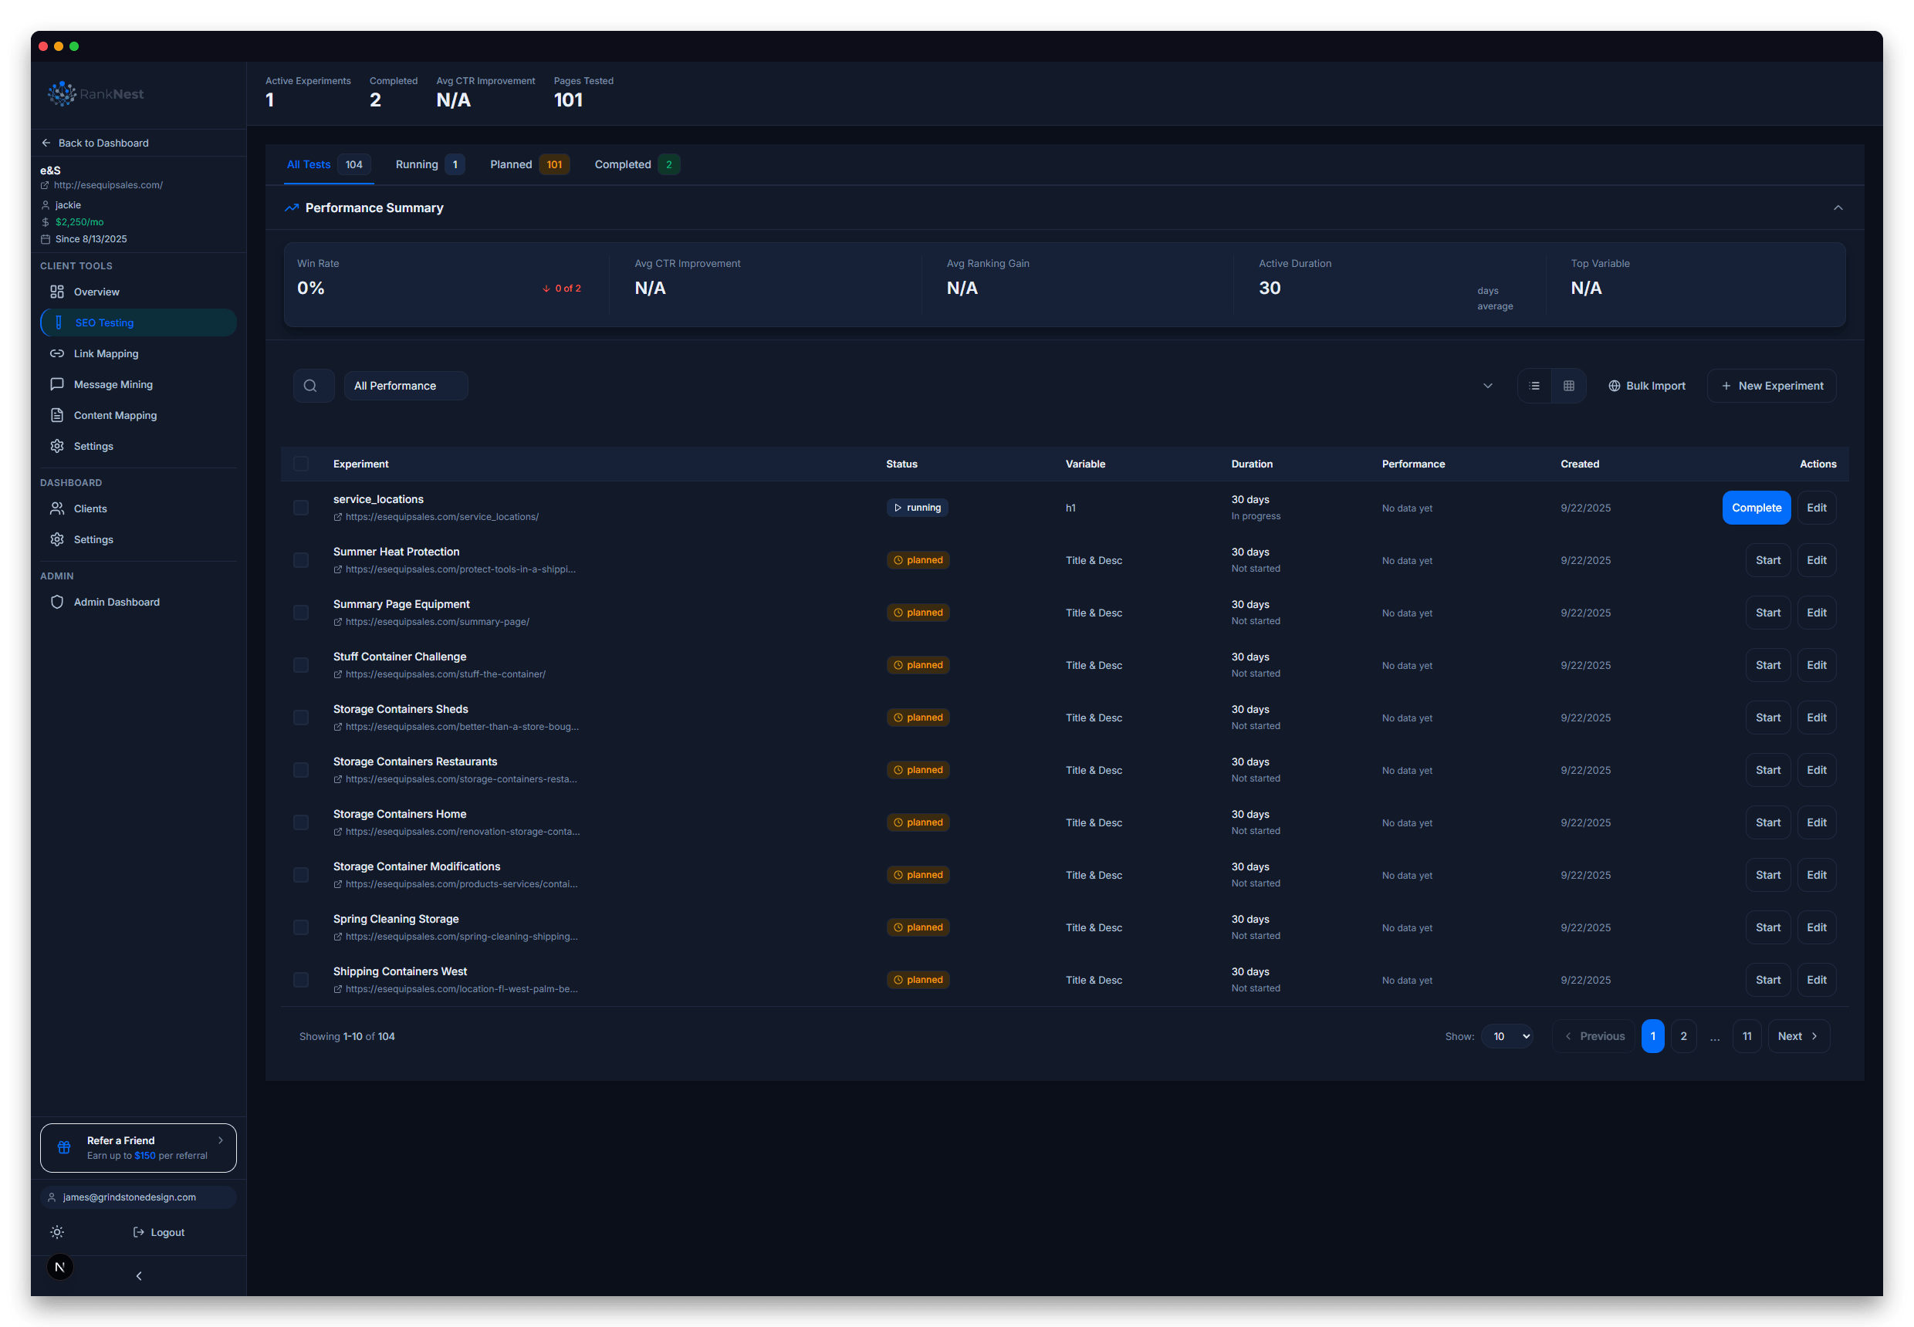Toggle light theme with the sun icon
The width and height of the screenshot is (1914, 1327).
click(56, 1232)
